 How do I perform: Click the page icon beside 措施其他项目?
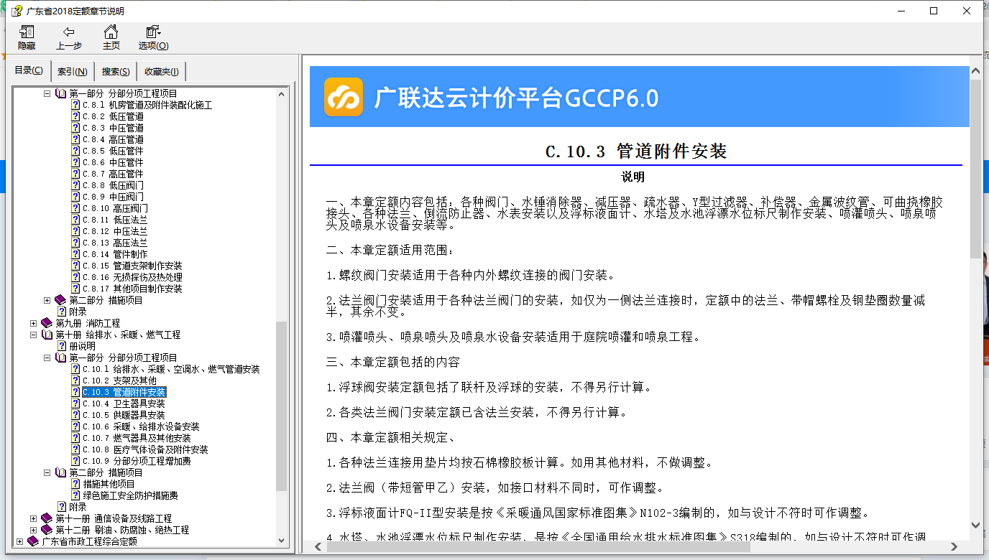tap(75, 484)
